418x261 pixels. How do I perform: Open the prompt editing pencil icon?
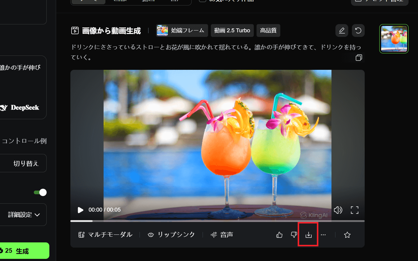coord(342,30)
